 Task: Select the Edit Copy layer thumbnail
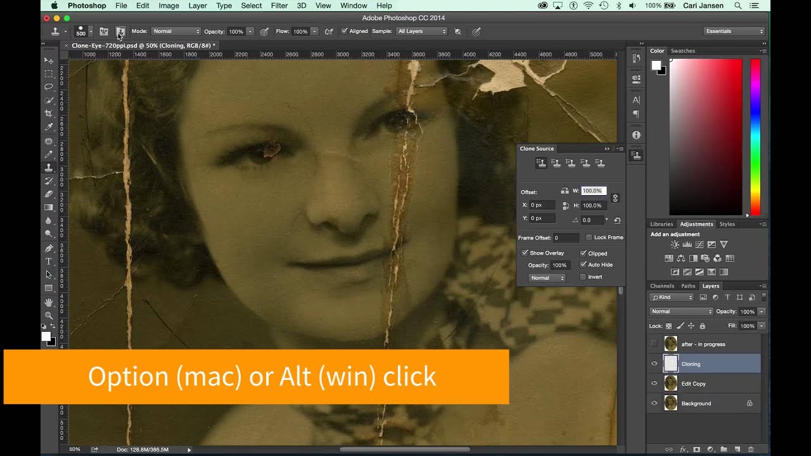pyautogui.click(x=670, y=383)
